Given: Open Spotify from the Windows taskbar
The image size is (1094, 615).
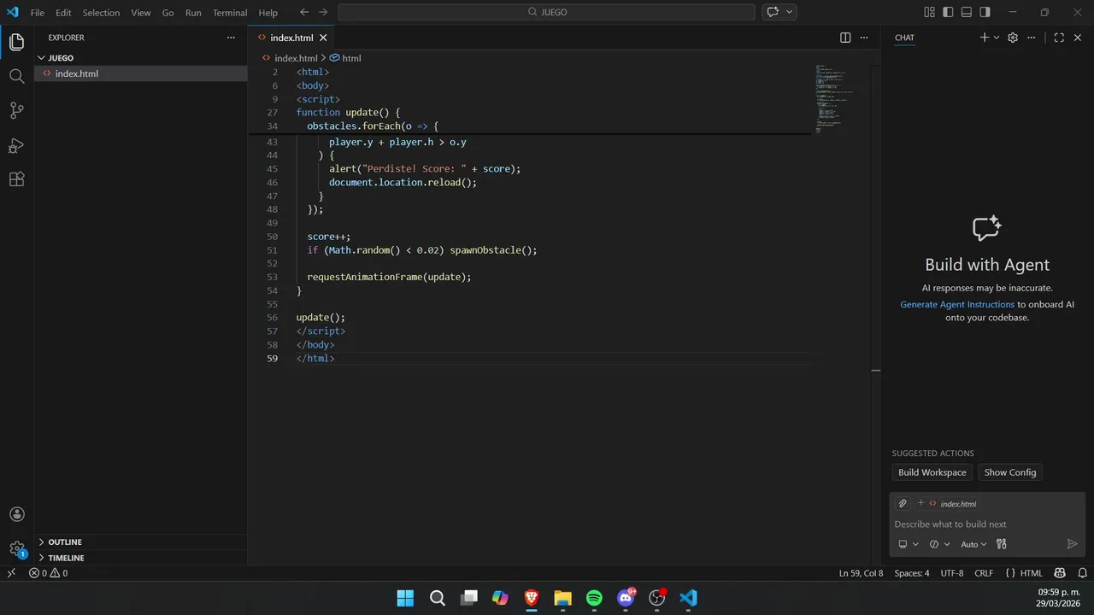Looking at the screenshot, I should pyautogui.click(x=594, y=598).
